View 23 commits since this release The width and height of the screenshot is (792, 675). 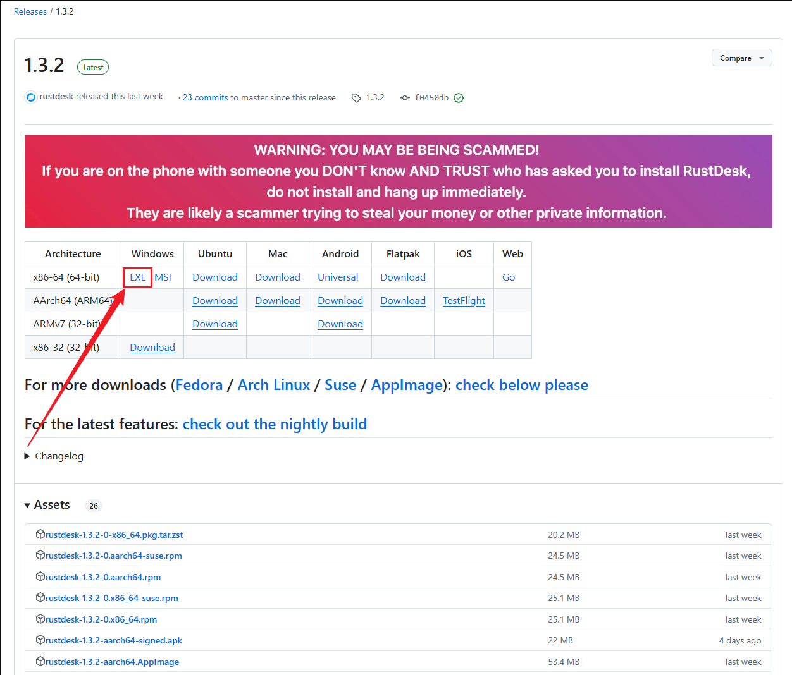(x=205, y=98)
